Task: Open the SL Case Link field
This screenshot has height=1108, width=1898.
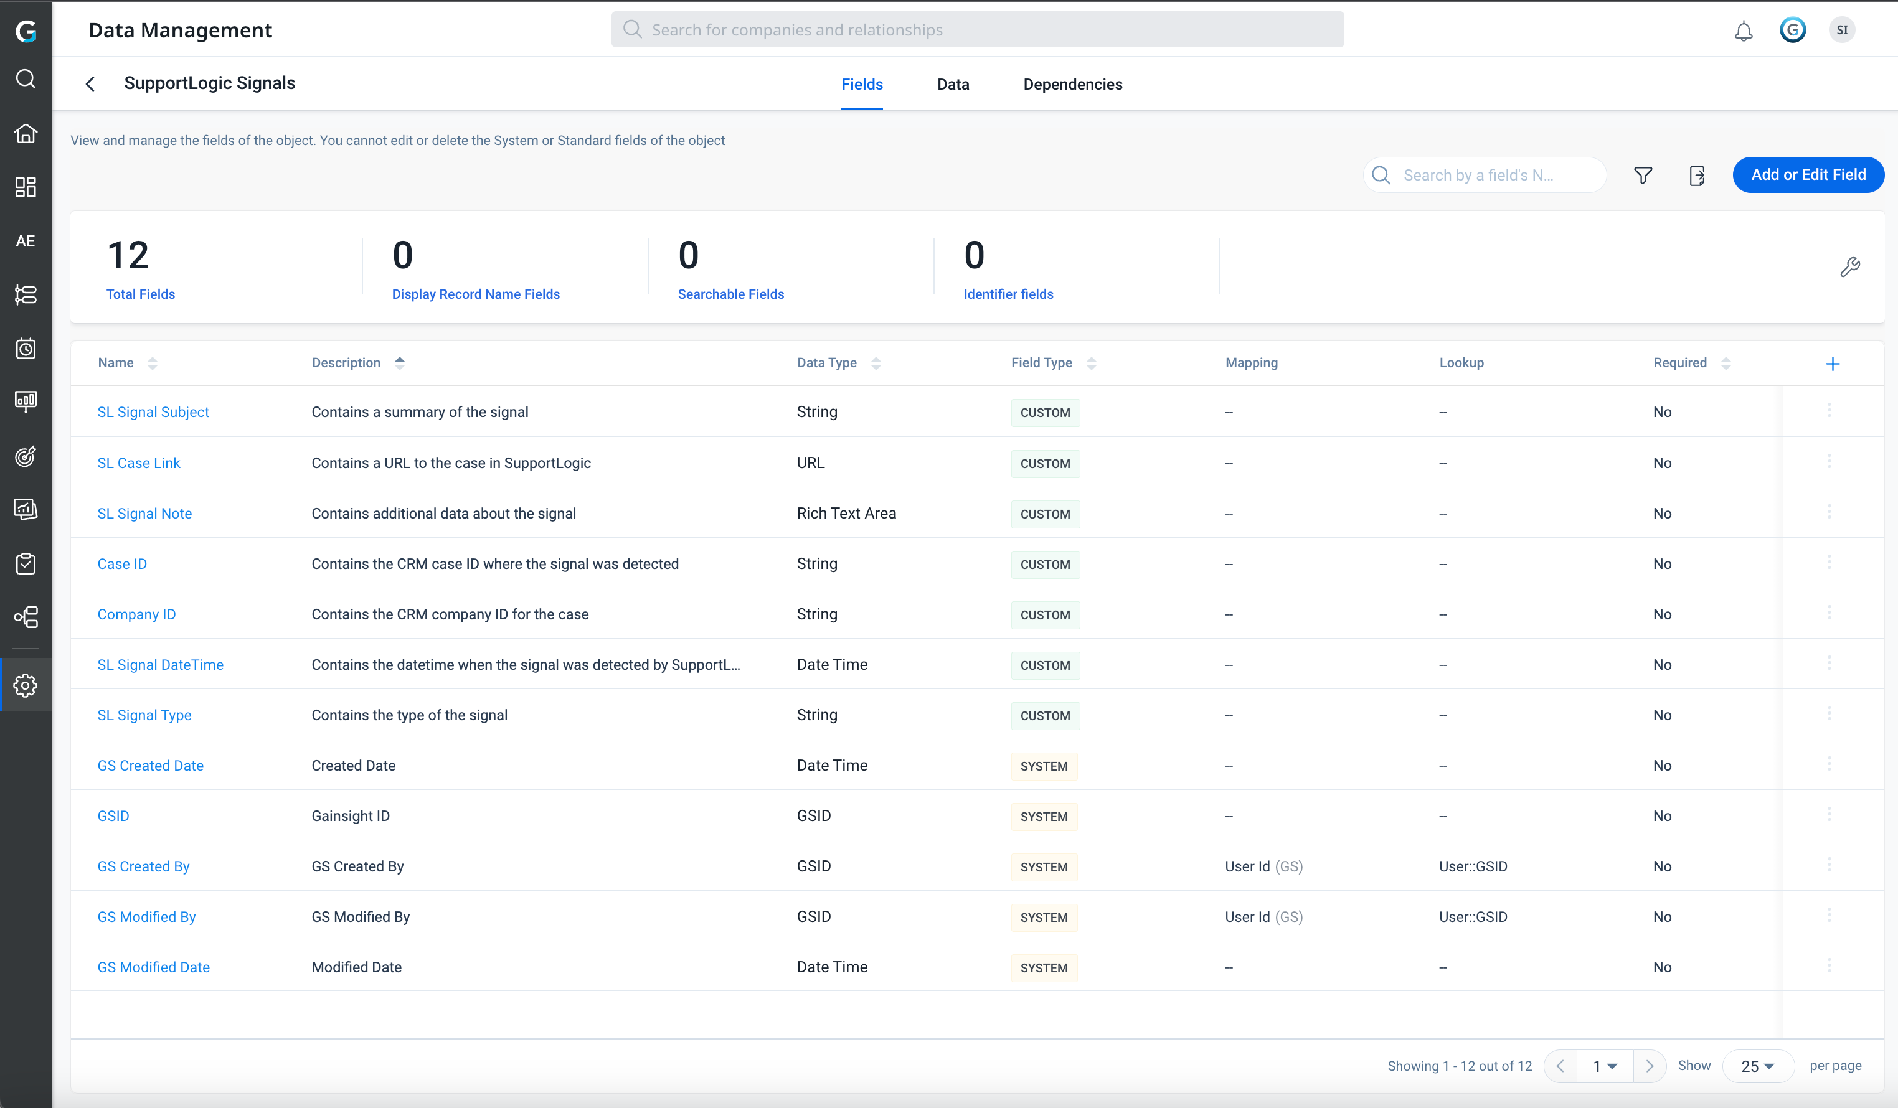Action: tap(139, 463)
